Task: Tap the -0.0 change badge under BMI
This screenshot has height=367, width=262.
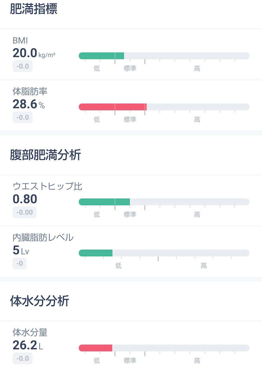Action: [22, 66]
